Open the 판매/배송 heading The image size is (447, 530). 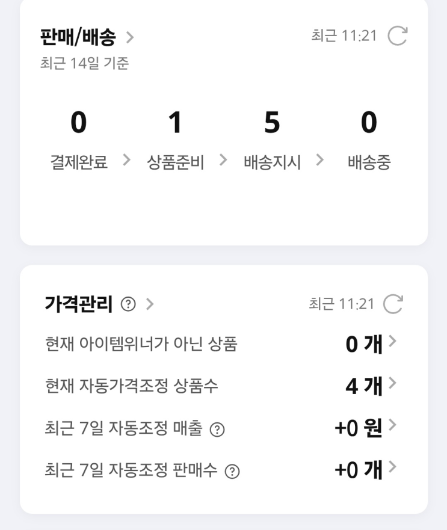pos(78,38)
